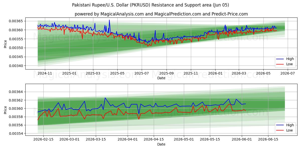Click the chart title mentioning PKRUSD
The width and height of the screenshot is (301, 150).
150,5
